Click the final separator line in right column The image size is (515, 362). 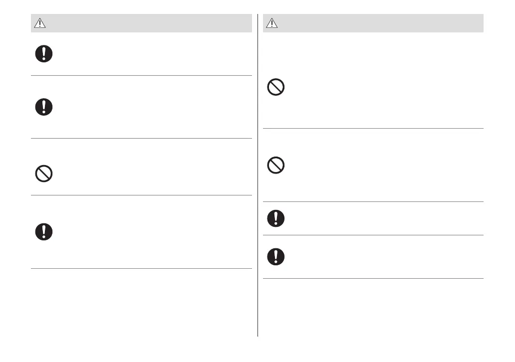point(373,279)
